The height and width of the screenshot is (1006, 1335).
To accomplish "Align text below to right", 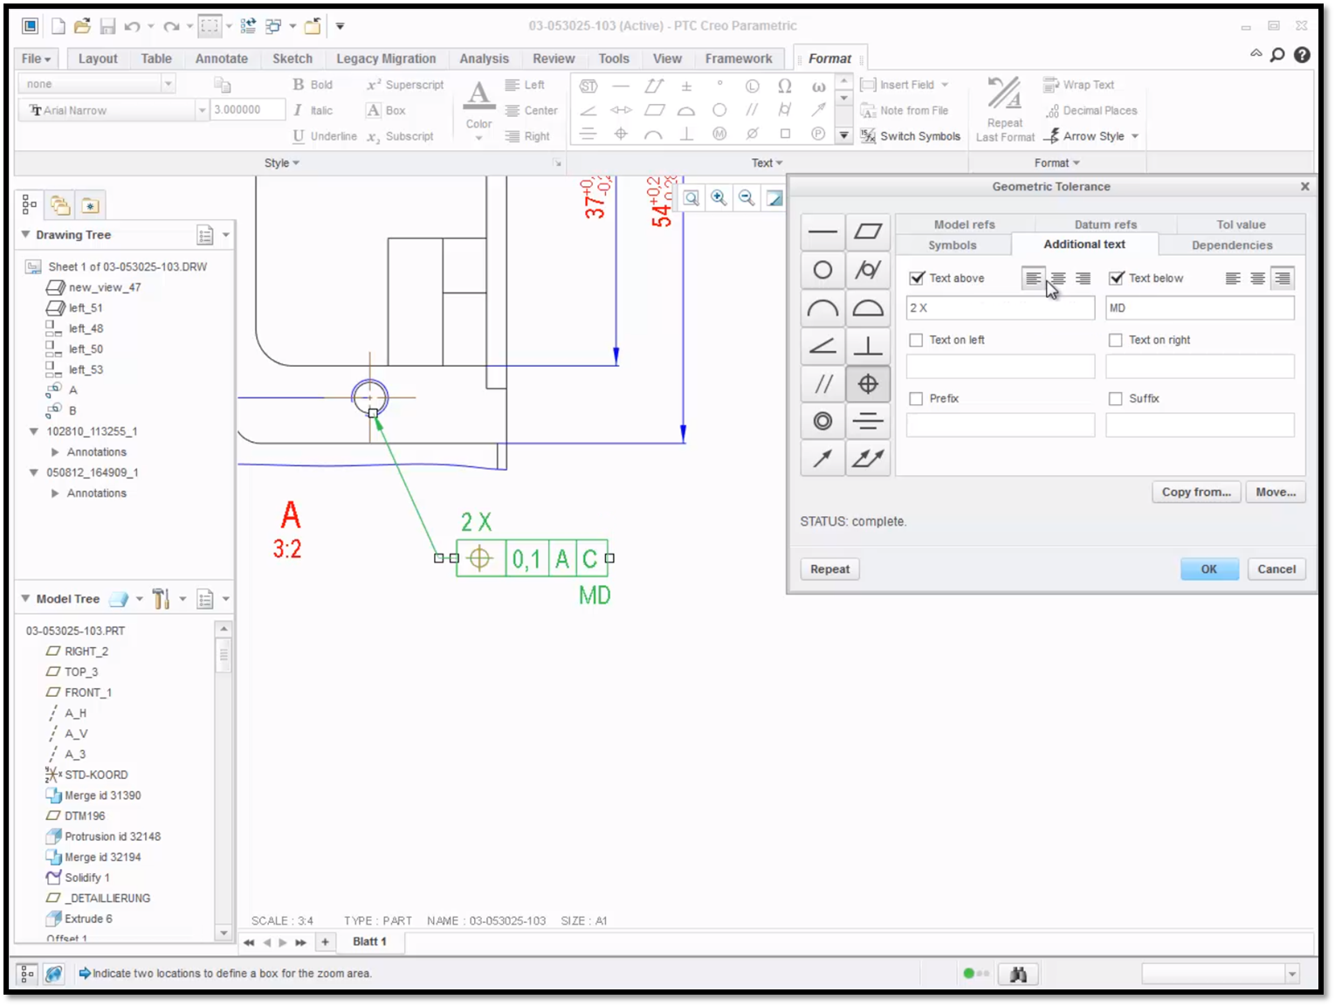I will click(x=1282, y=279).
